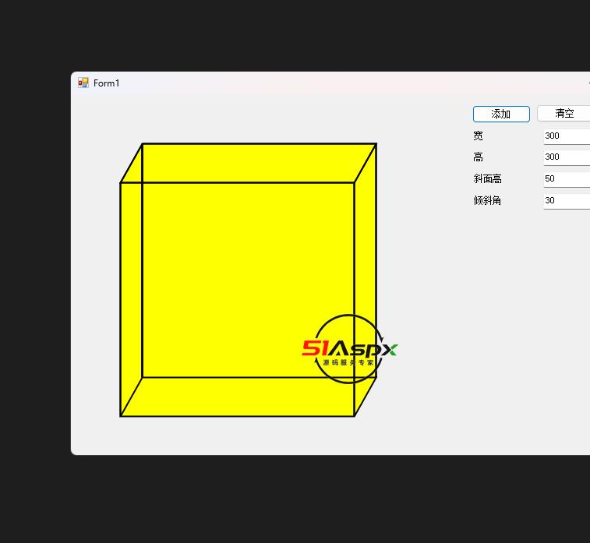This screenshot has width=590, height=543.
Task: Click the 宽 label
Action: click(479, 136)
